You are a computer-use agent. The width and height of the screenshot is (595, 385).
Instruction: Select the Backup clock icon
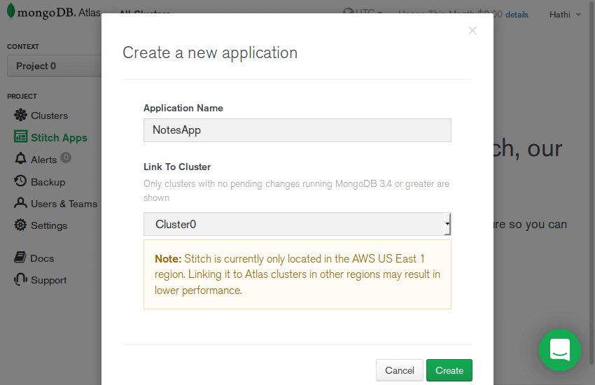coord(20,181)
